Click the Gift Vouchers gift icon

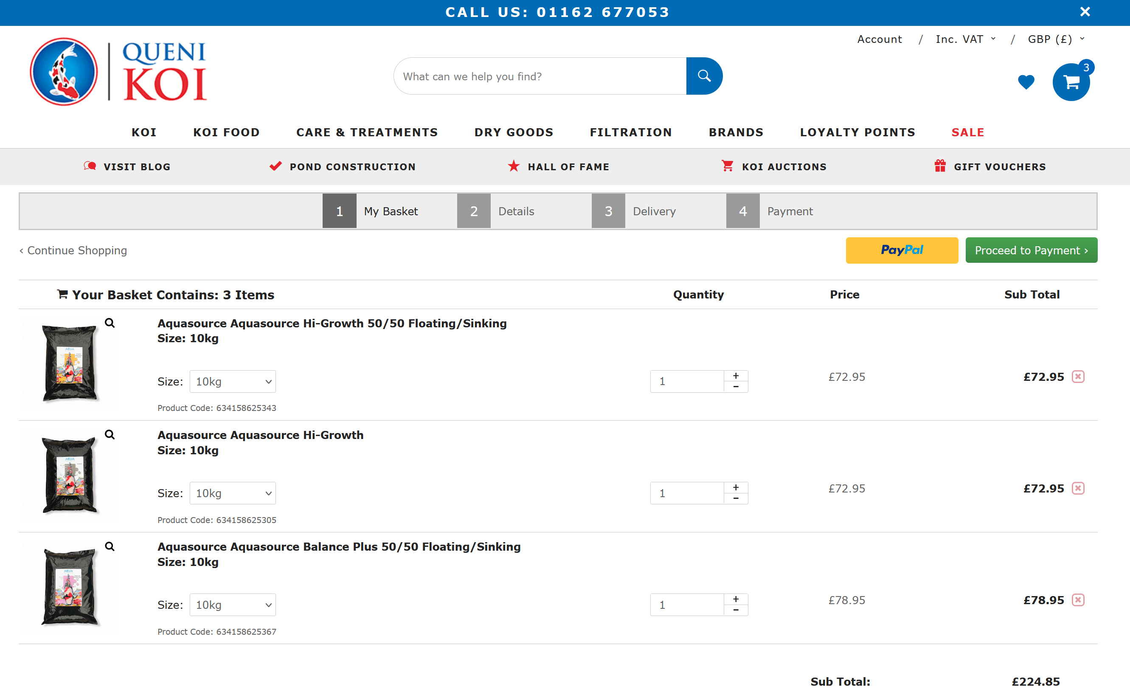coord(940,166)
